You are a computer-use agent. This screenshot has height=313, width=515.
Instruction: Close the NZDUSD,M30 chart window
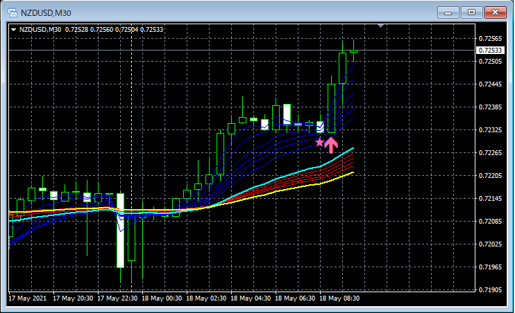click(x=496, y=12)
